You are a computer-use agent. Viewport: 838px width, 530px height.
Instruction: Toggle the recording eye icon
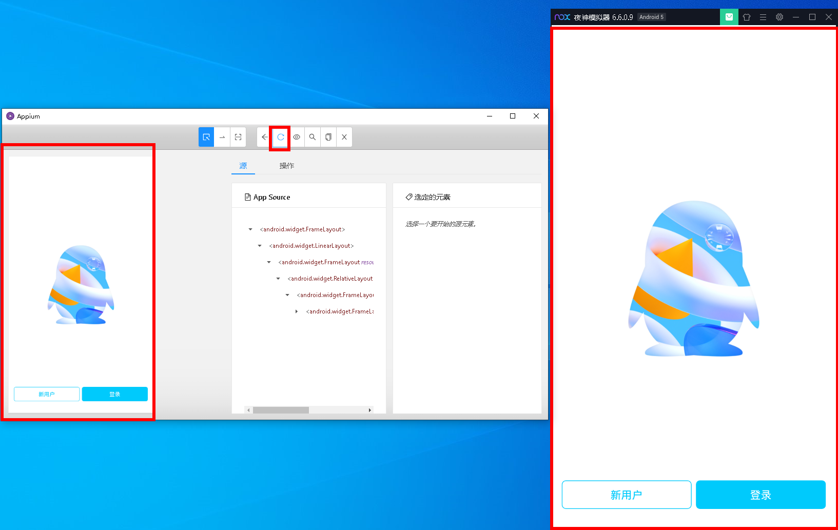297,137
